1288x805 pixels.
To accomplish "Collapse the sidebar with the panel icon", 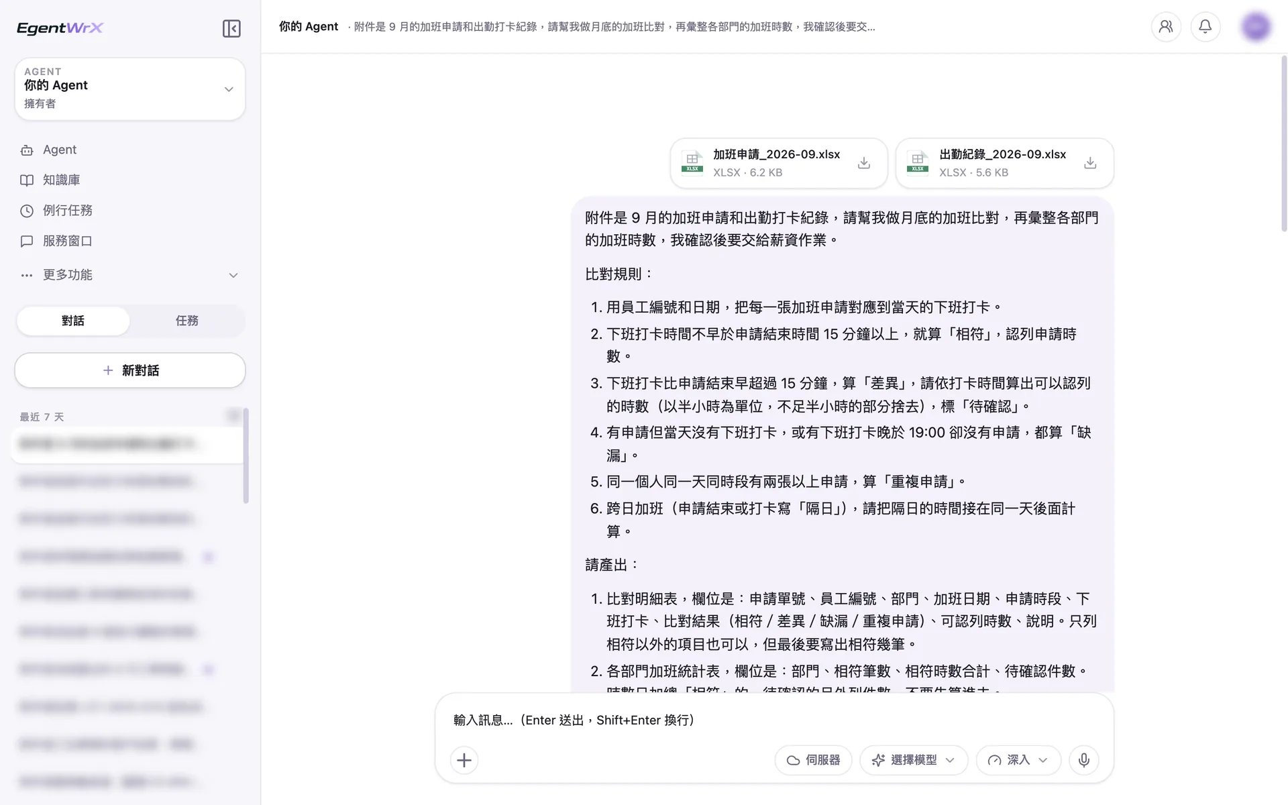I will (x=231, y=28).
